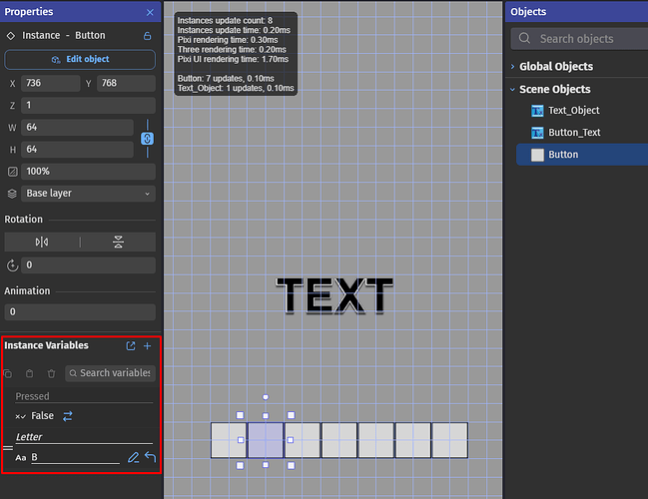Click the pencil edit icon for Letter
Viewport: 648px width, 499px height.
coord(133,457)
